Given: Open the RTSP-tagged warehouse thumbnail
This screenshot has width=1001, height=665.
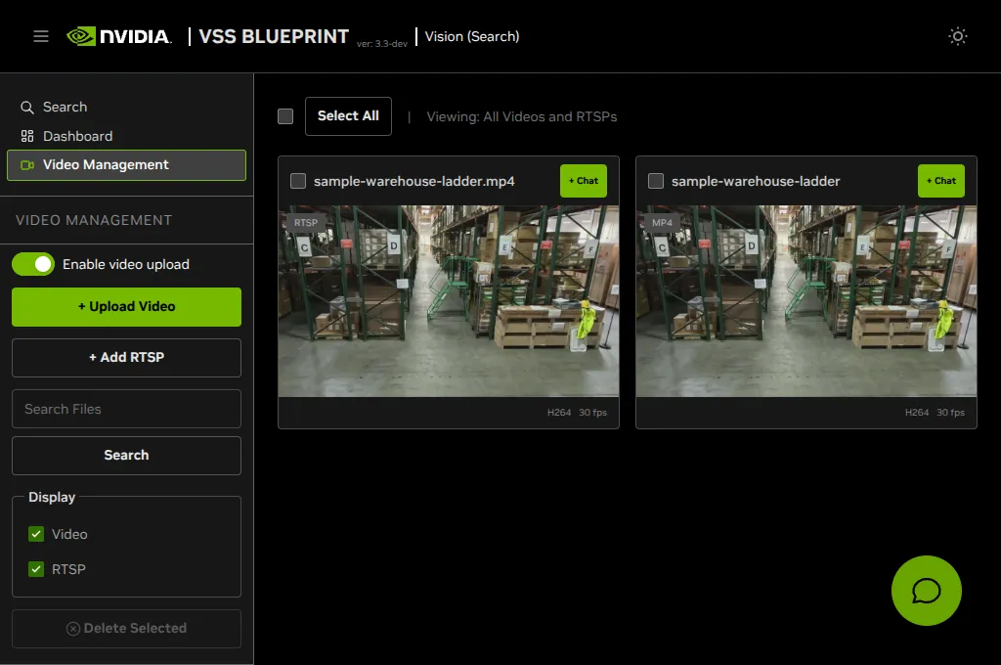Looking at the screenshot, I should pos(448,301).
